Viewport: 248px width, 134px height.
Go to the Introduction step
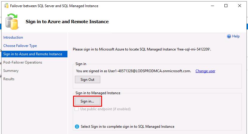click(x=13, y=37)
